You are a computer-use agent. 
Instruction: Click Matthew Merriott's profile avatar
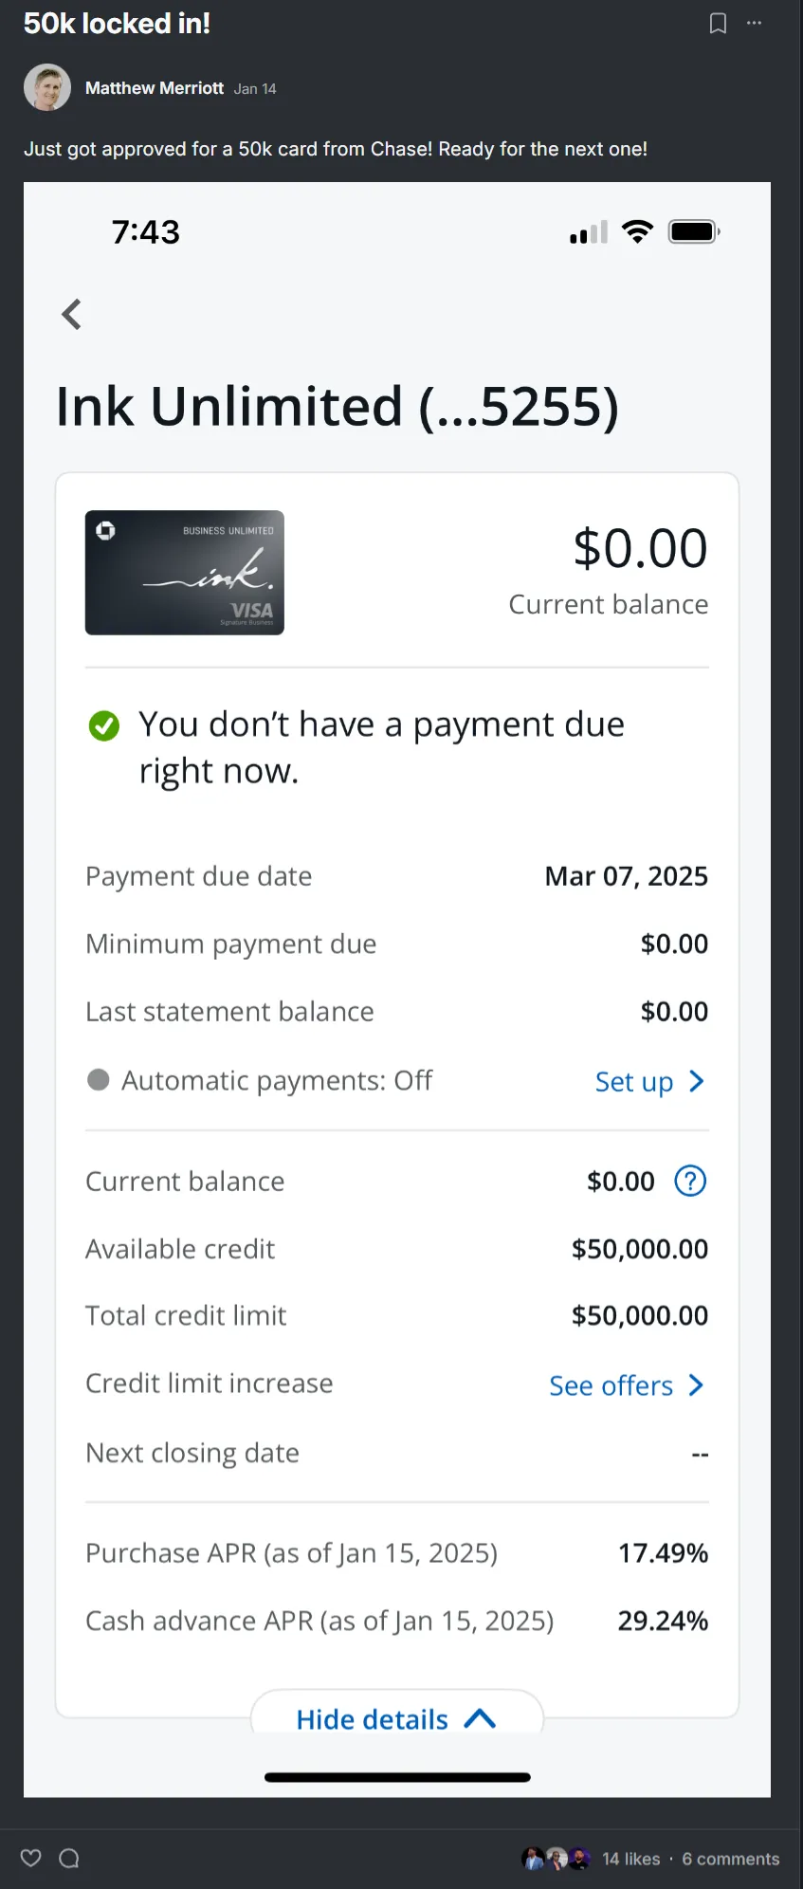47,88
